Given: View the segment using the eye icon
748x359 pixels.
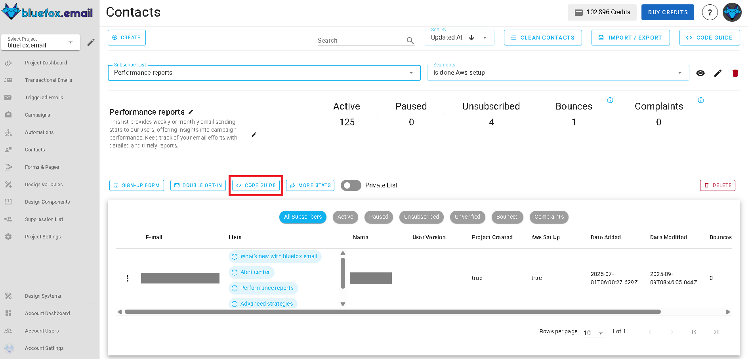Looking at the screenshot, I should [x=700, y=73].
